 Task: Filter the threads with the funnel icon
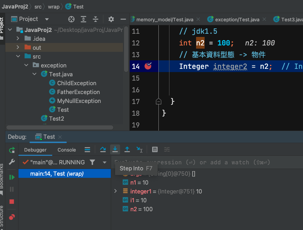pyautogui.click(x=92, y=162)
